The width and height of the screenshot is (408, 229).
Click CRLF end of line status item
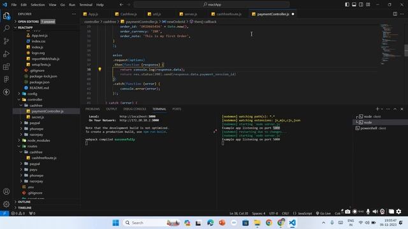[285, 214]
